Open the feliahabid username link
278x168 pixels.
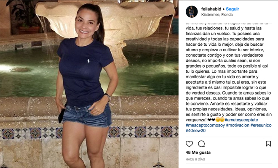tap(211, 9)
